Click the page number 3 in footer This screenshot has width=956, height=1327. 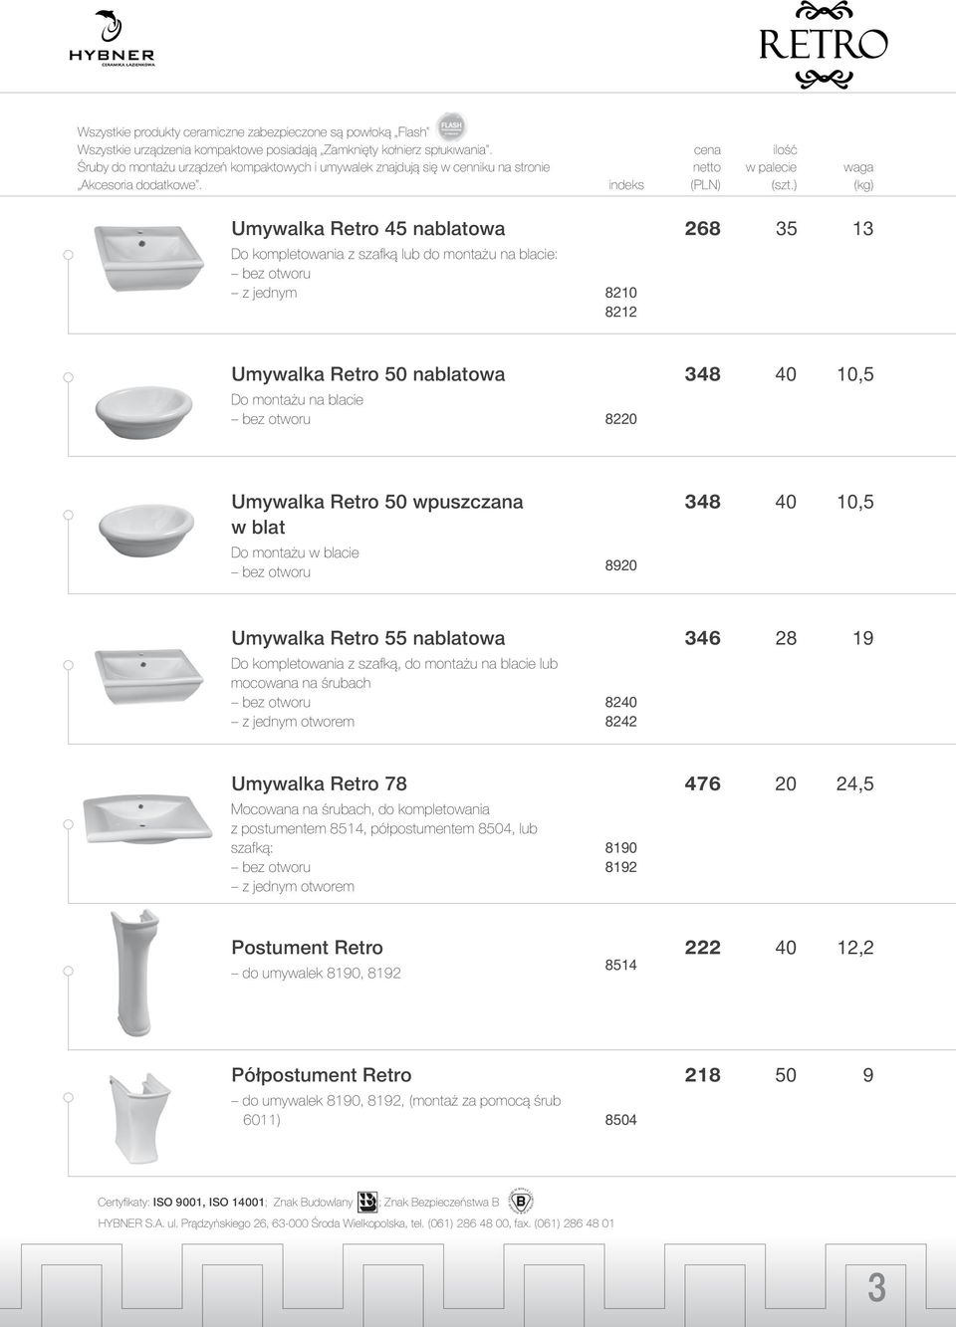[x=876, y=1287]
